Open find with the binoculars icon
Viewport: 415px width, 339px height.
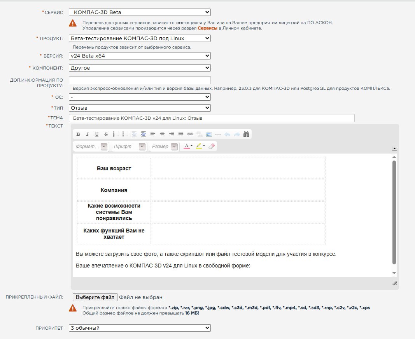246,134
